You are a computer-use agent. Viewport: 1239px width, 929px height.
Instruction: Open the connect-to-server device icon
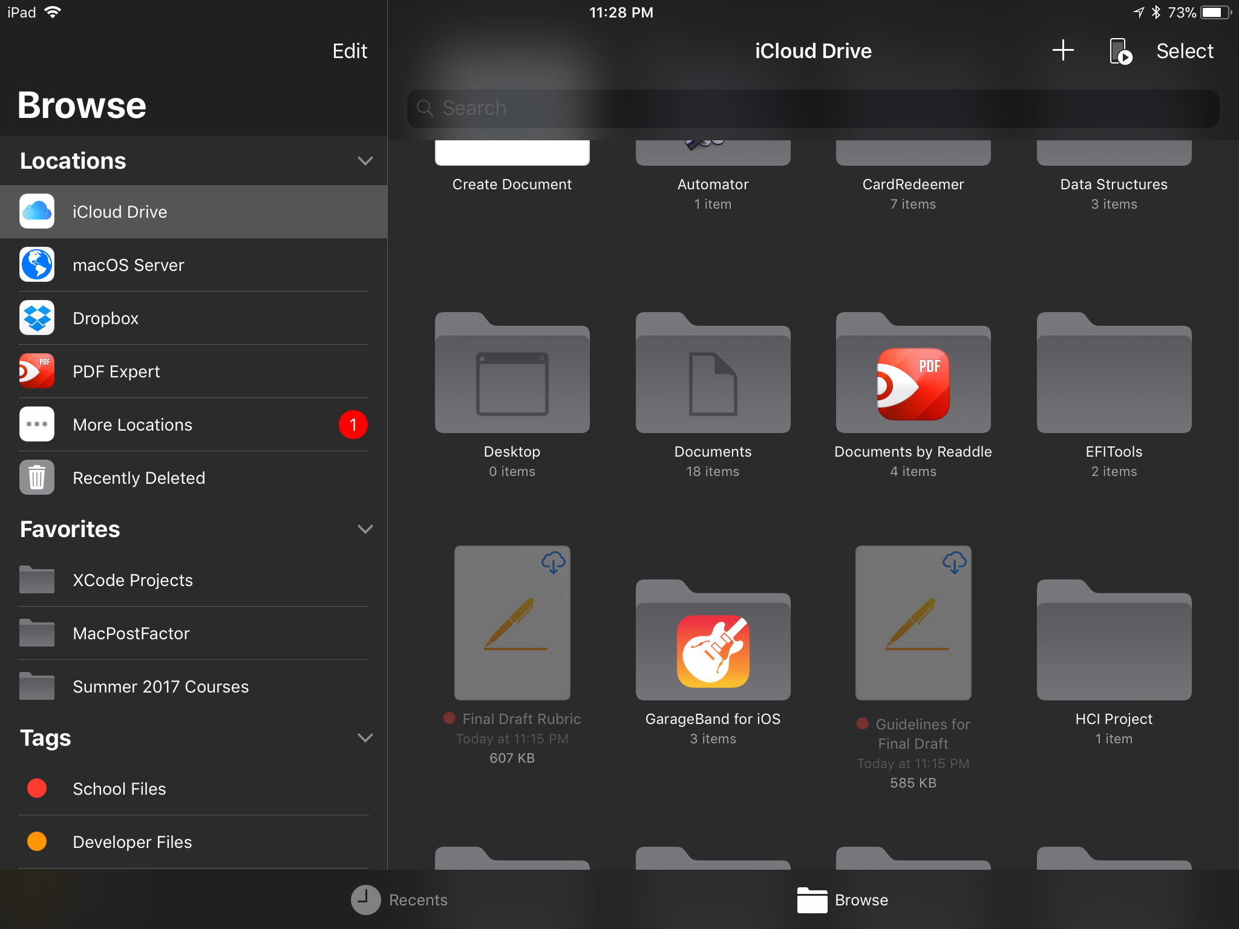coord(1120,51)
